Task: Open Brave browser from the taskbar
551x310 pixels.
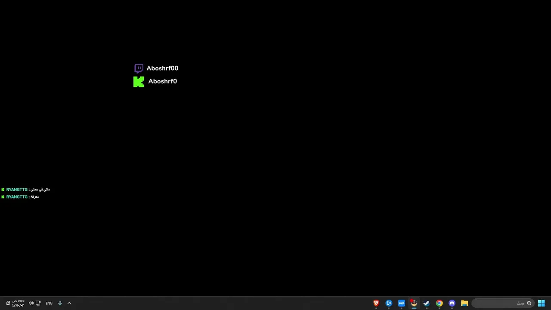Action: click(376, 303)
